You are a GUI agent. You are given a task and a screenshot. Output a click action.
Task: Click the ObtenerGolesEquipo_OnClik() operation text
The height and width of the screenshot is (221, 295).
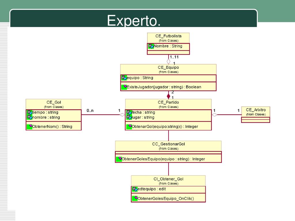point(166,199)
